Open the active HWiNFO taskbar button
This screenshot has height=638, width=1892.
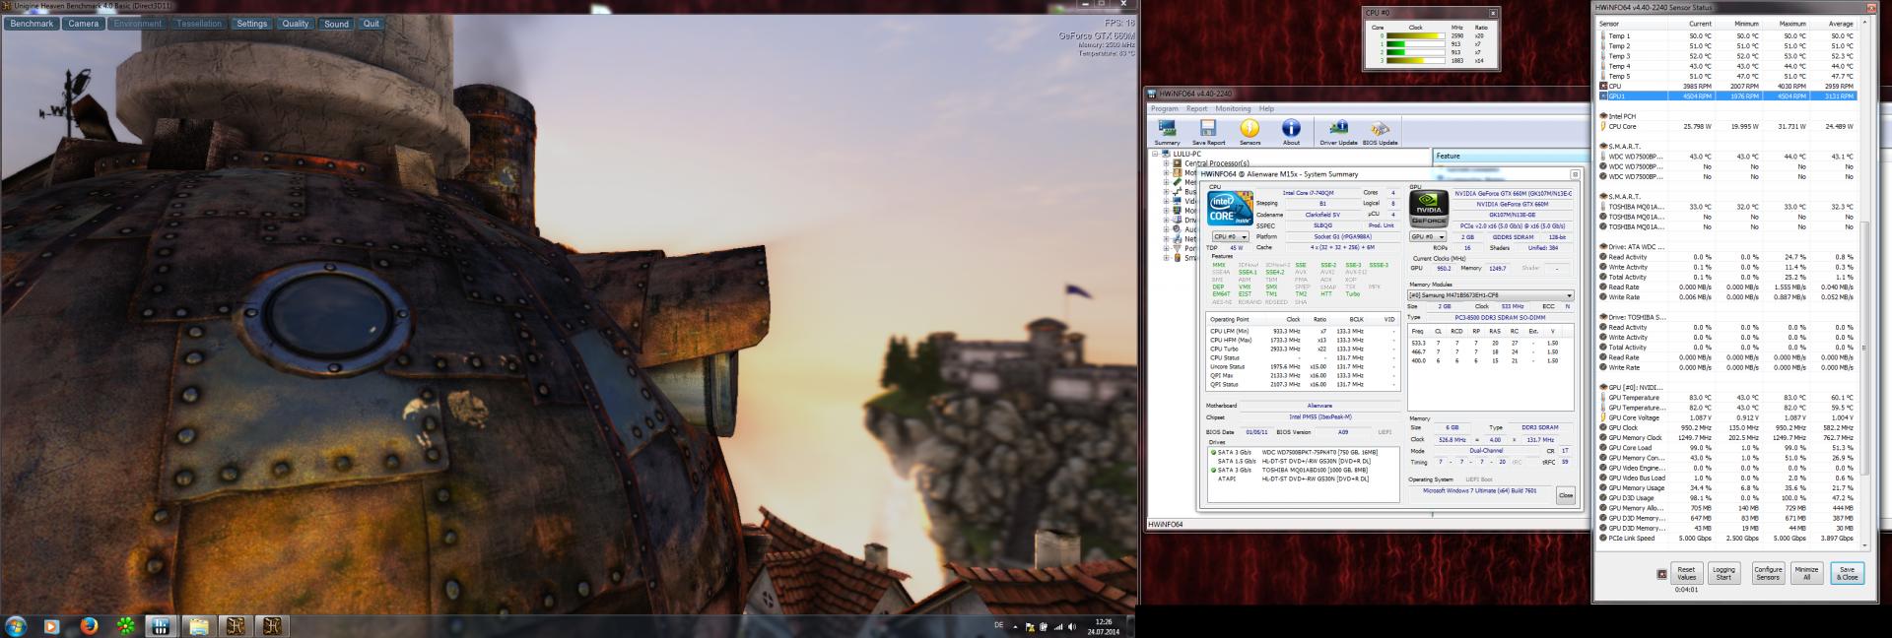[x=161, y=625]
